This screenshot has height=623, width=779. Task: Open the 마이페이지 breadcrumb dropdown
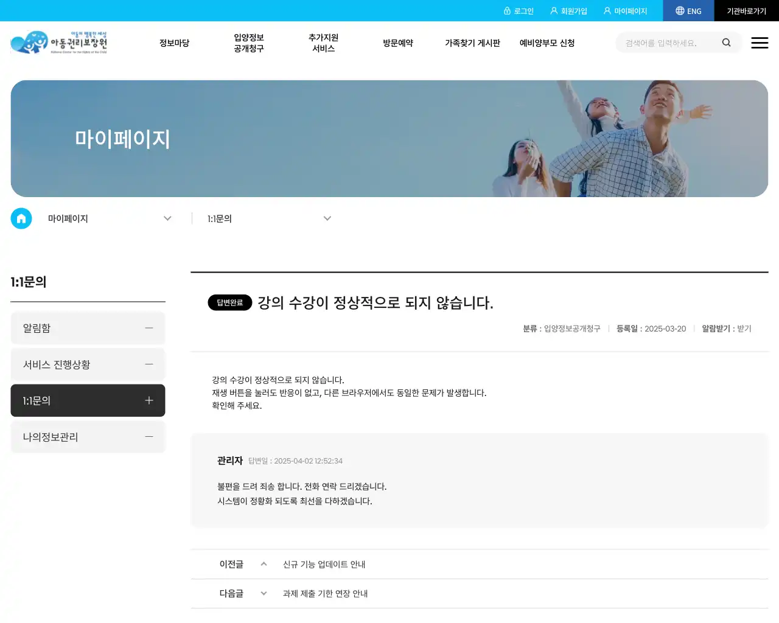[x=167, y=218]
